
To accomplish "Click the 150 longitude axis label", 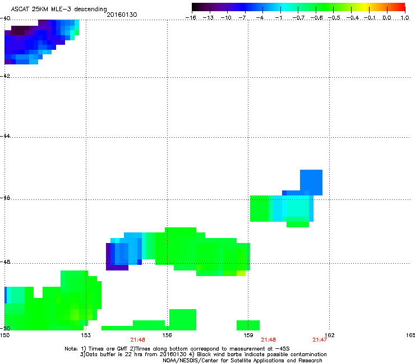I will (x=5, y=335).
